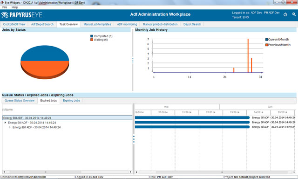Click the first blue Gantt bar
Image resolution: width=298 pixels, height=179 pixels.
(192, 117)
